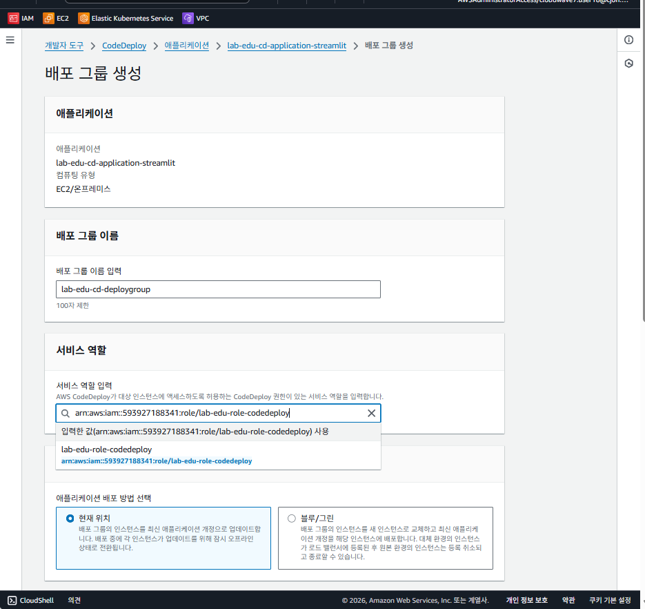Open 쿠키 기본 설정 footer link
The width and height of the screenshot is (645, 609).
[x=610, y=600]
